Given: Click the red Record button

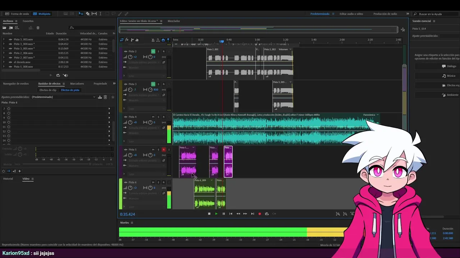Looking at the screenshot, I should click(x=259, y=214).
